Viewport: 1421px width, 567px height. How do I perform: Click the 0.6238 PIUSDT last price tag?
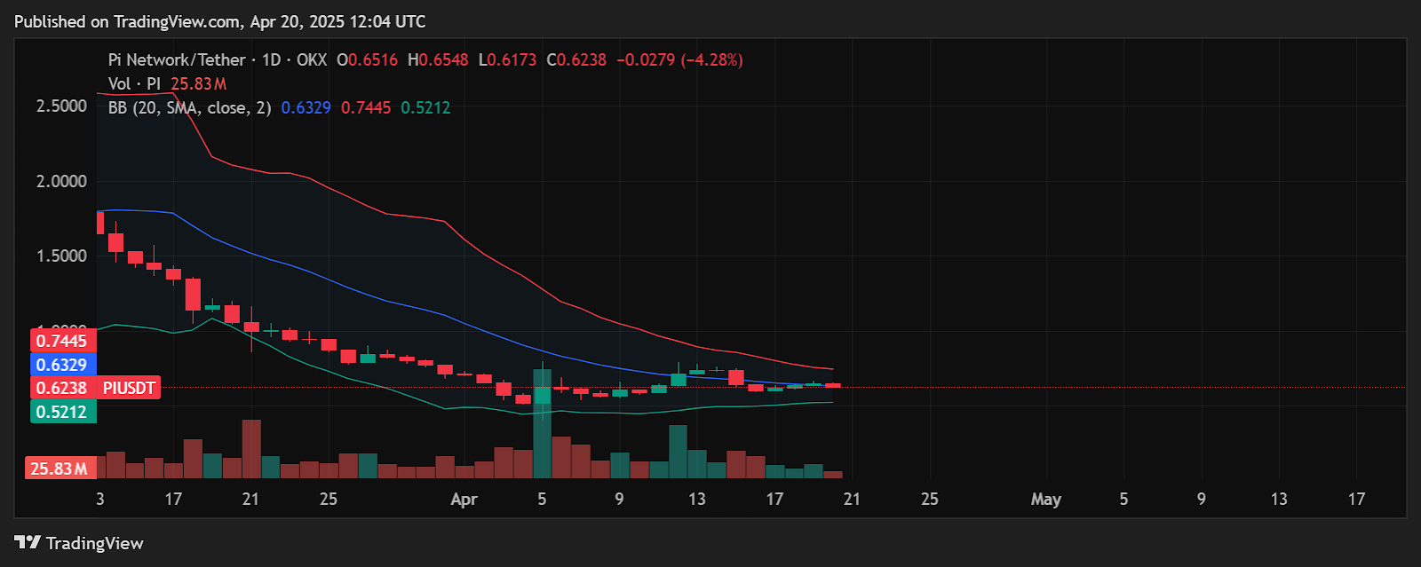tap(96, 388)
